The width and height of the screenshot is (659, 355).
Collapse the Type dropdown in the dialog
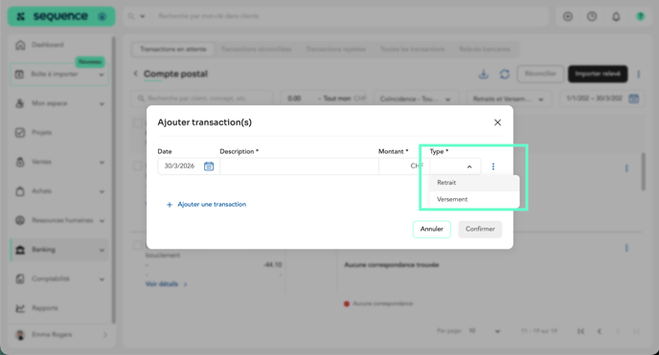(469, 166)
